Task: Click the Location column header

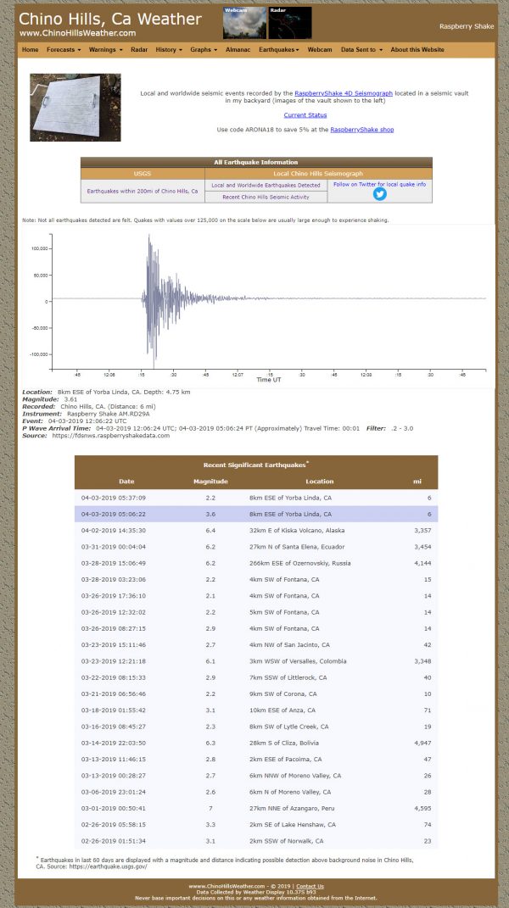Action: coord(320,482)
